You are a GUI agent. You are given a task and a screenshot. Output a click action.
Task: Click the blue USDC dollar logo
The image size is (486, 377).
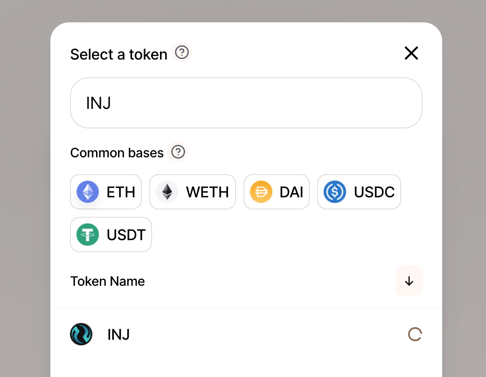tap(335, 192)
